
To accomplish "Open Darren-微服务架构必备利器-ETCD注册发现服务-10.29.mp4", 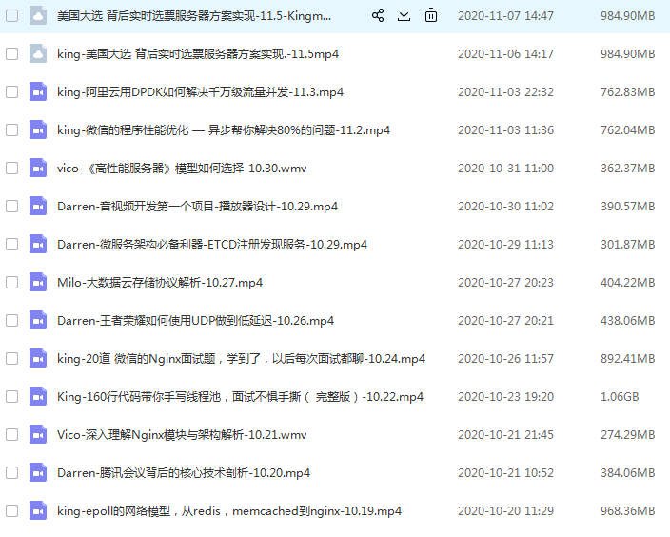I will click(212, 245).
